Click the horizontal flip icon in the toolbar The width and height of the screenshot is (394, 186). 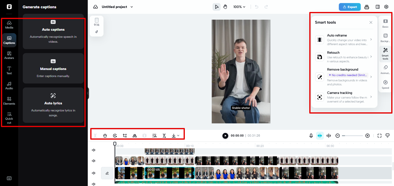click(134, 135)
